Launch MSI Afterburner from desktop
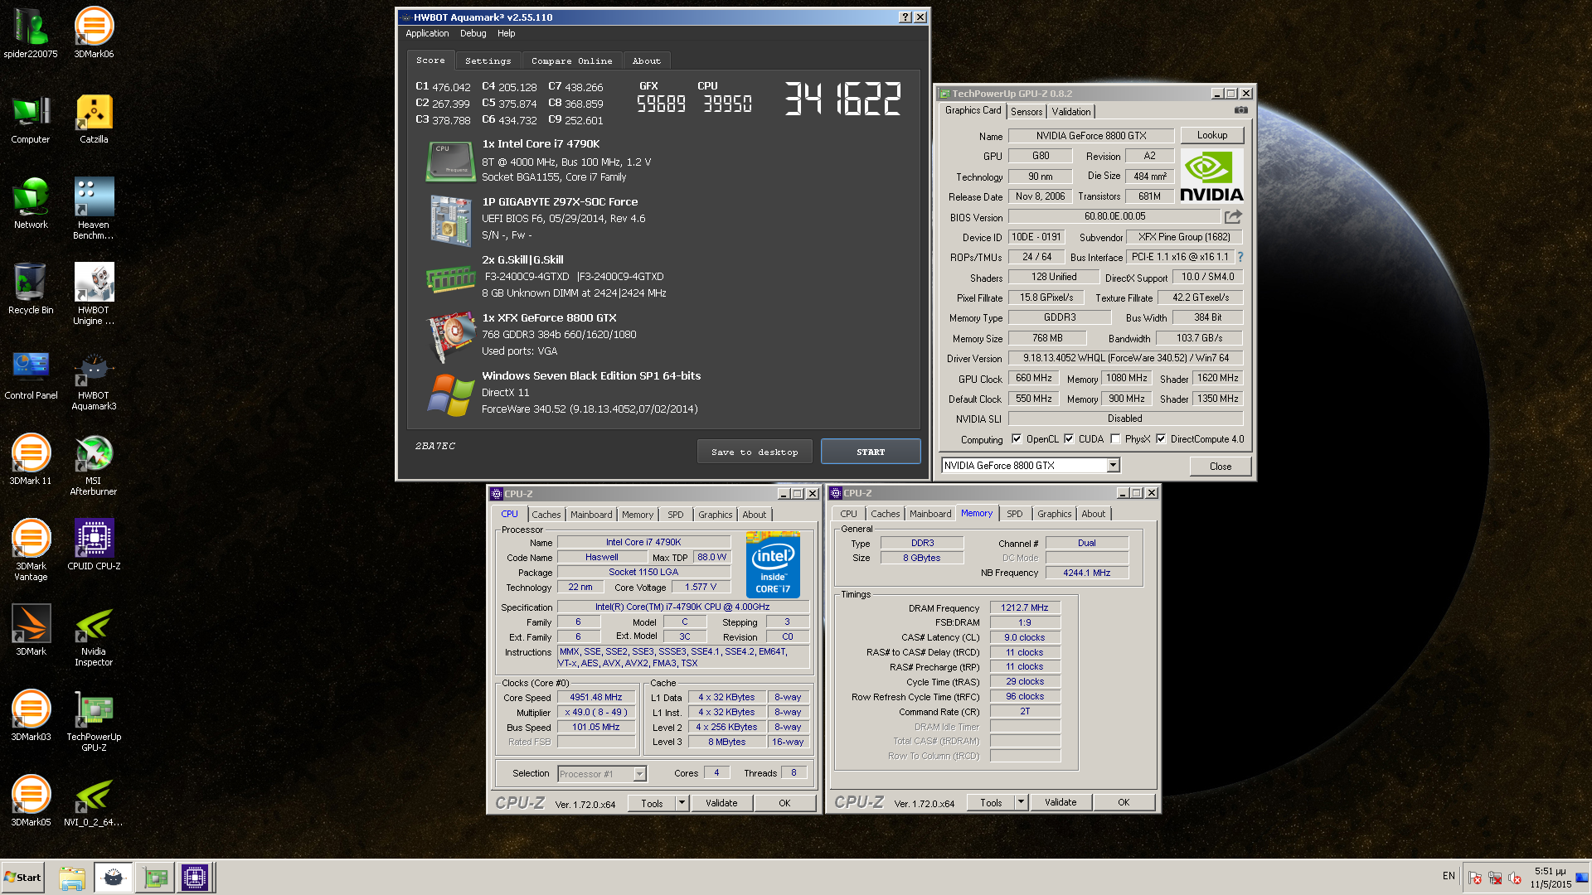The width and height of the screenshot is (1592, 895). [x=94, y=465]
